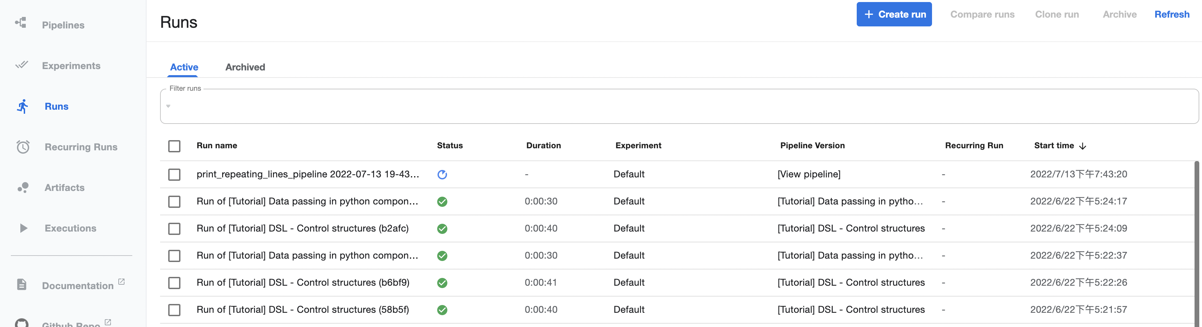The image size is (1202, 327).
Task: Click the running-person Runs icon
Action: (x=22, y=106)
